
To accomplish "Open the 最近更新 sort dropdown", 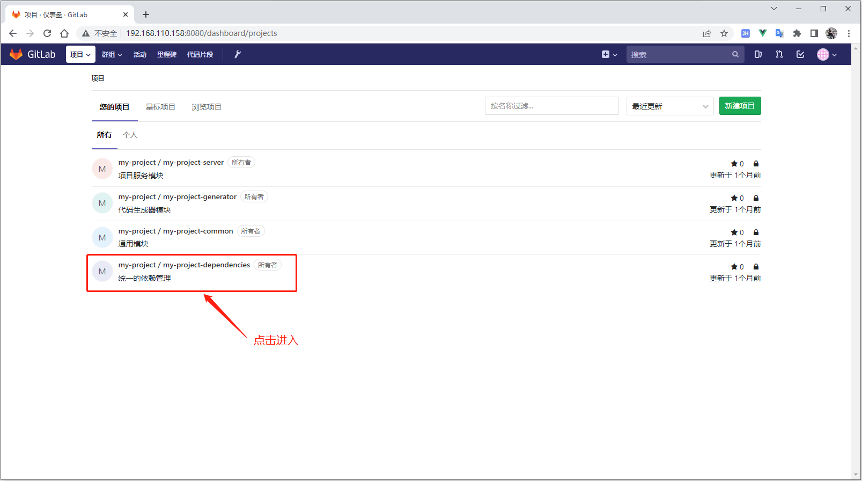I will click(x=670, y=106).
